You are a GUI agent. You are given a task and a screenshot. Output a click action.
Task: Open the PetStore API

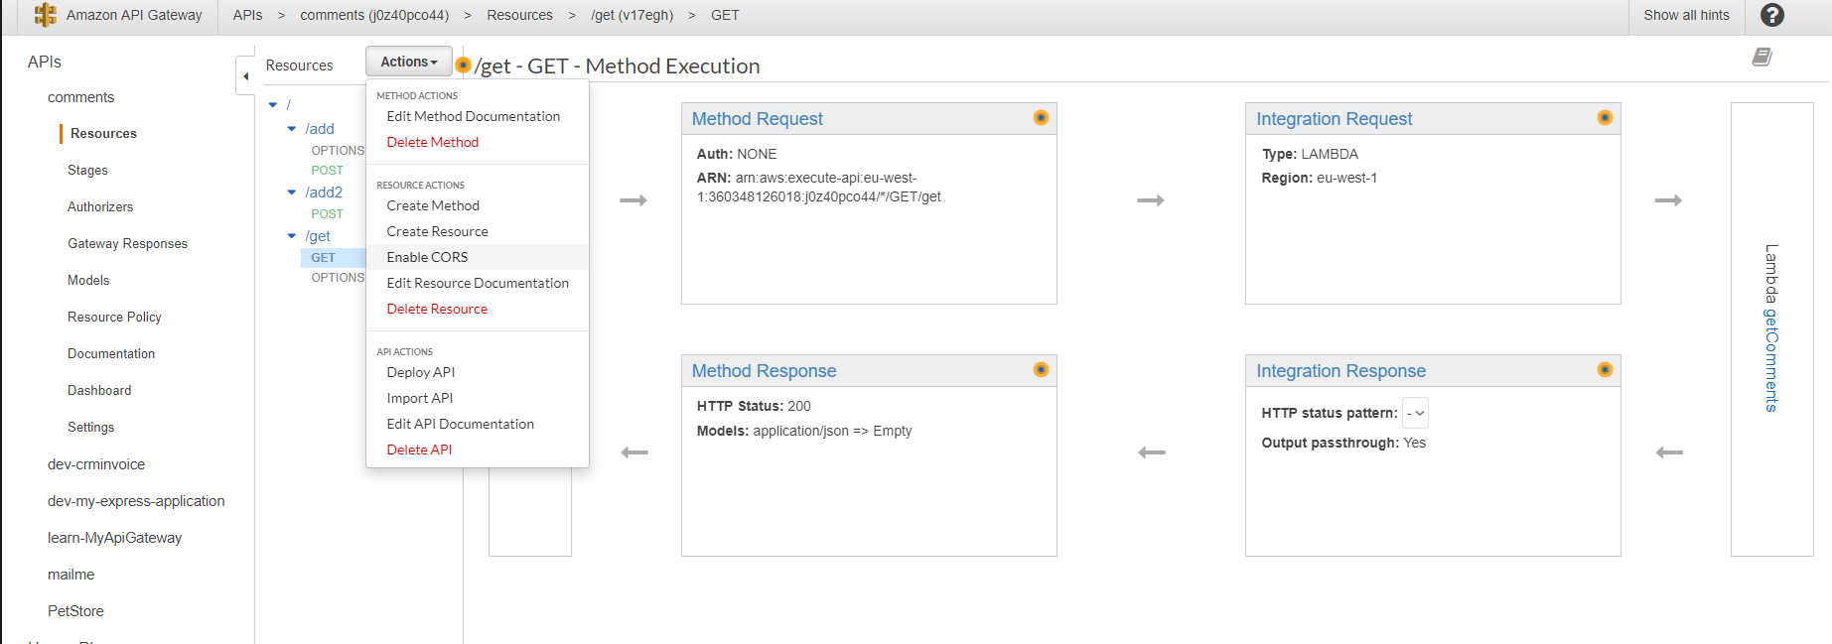click(75, 611)
